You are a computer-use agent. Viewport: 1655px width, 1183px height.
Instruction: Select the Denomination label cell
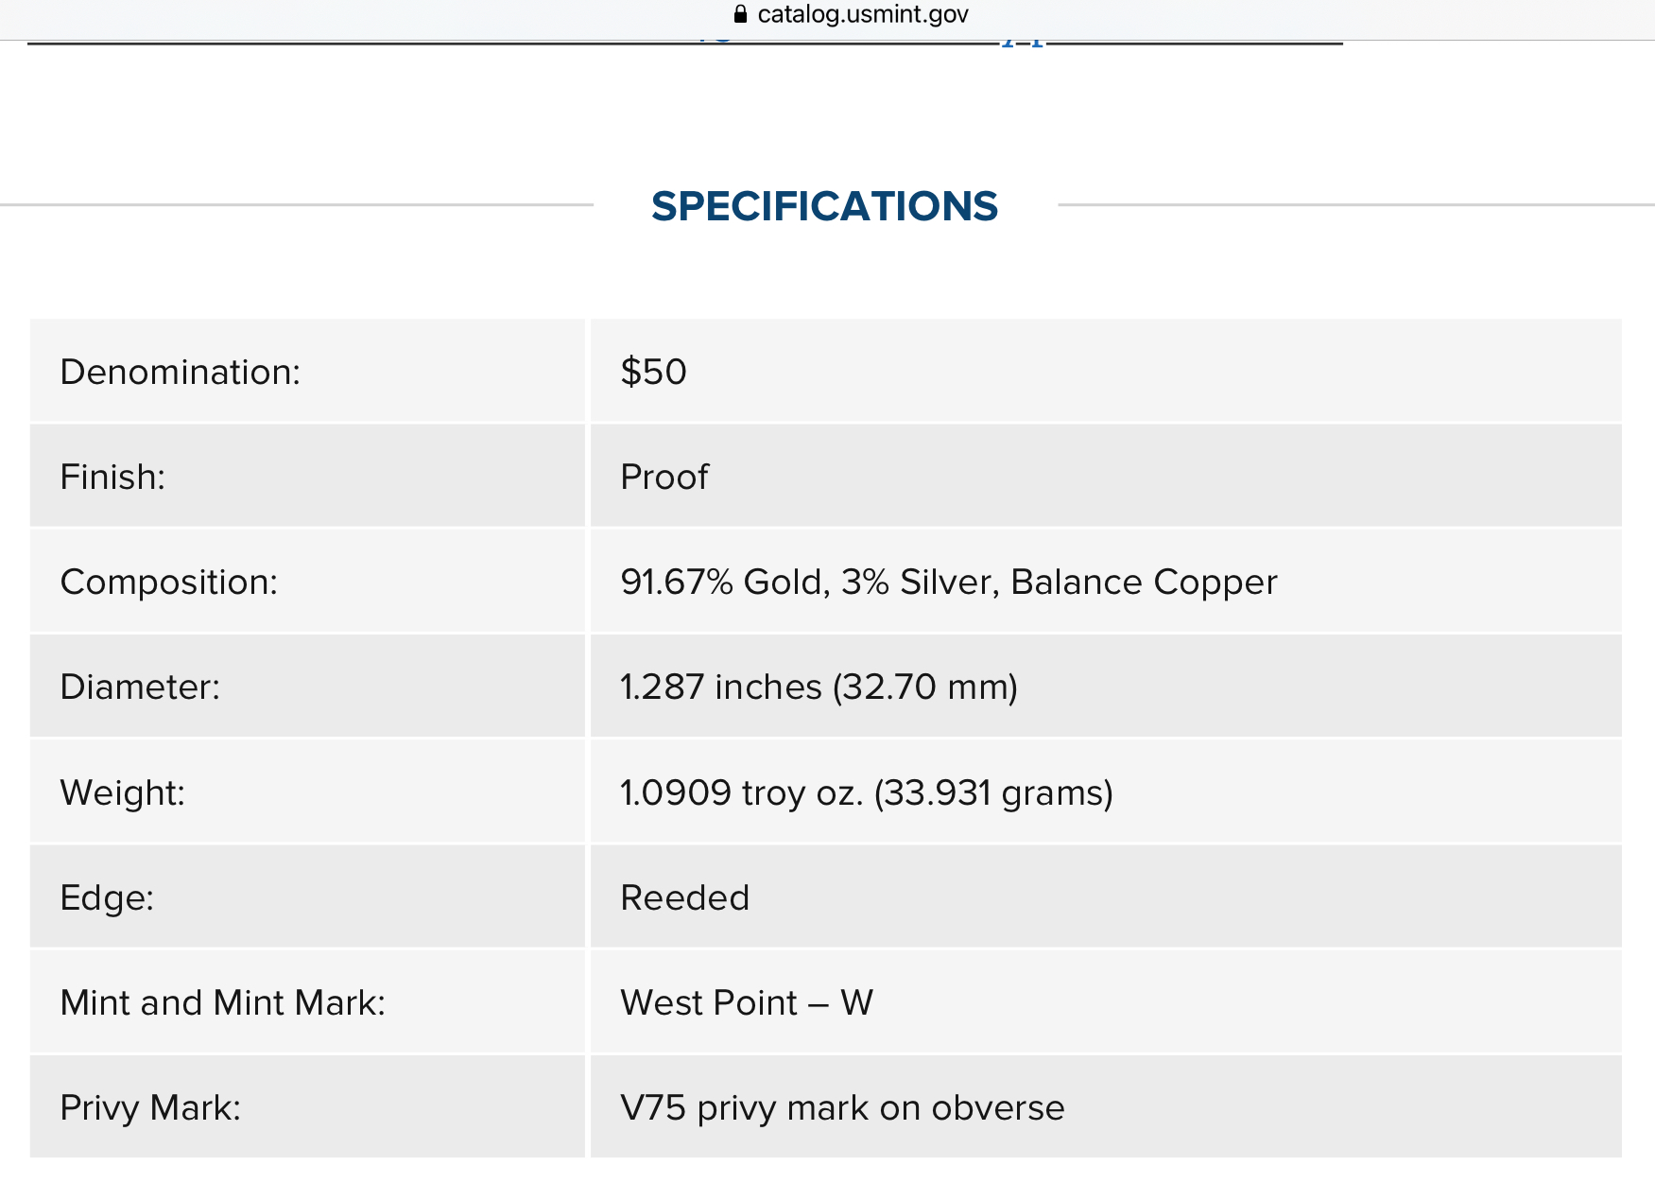click(x=307, y=371)
